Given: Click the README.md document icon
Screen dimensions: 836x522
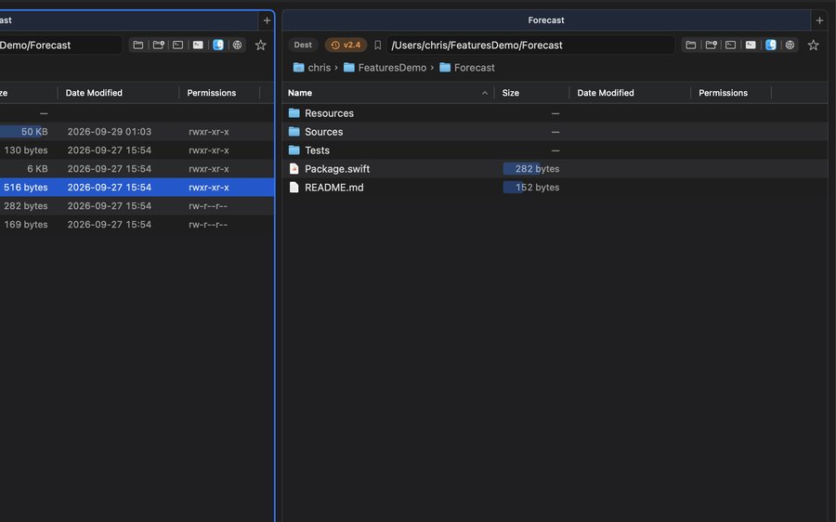Looking at the screenshot, I should (294, 187).
